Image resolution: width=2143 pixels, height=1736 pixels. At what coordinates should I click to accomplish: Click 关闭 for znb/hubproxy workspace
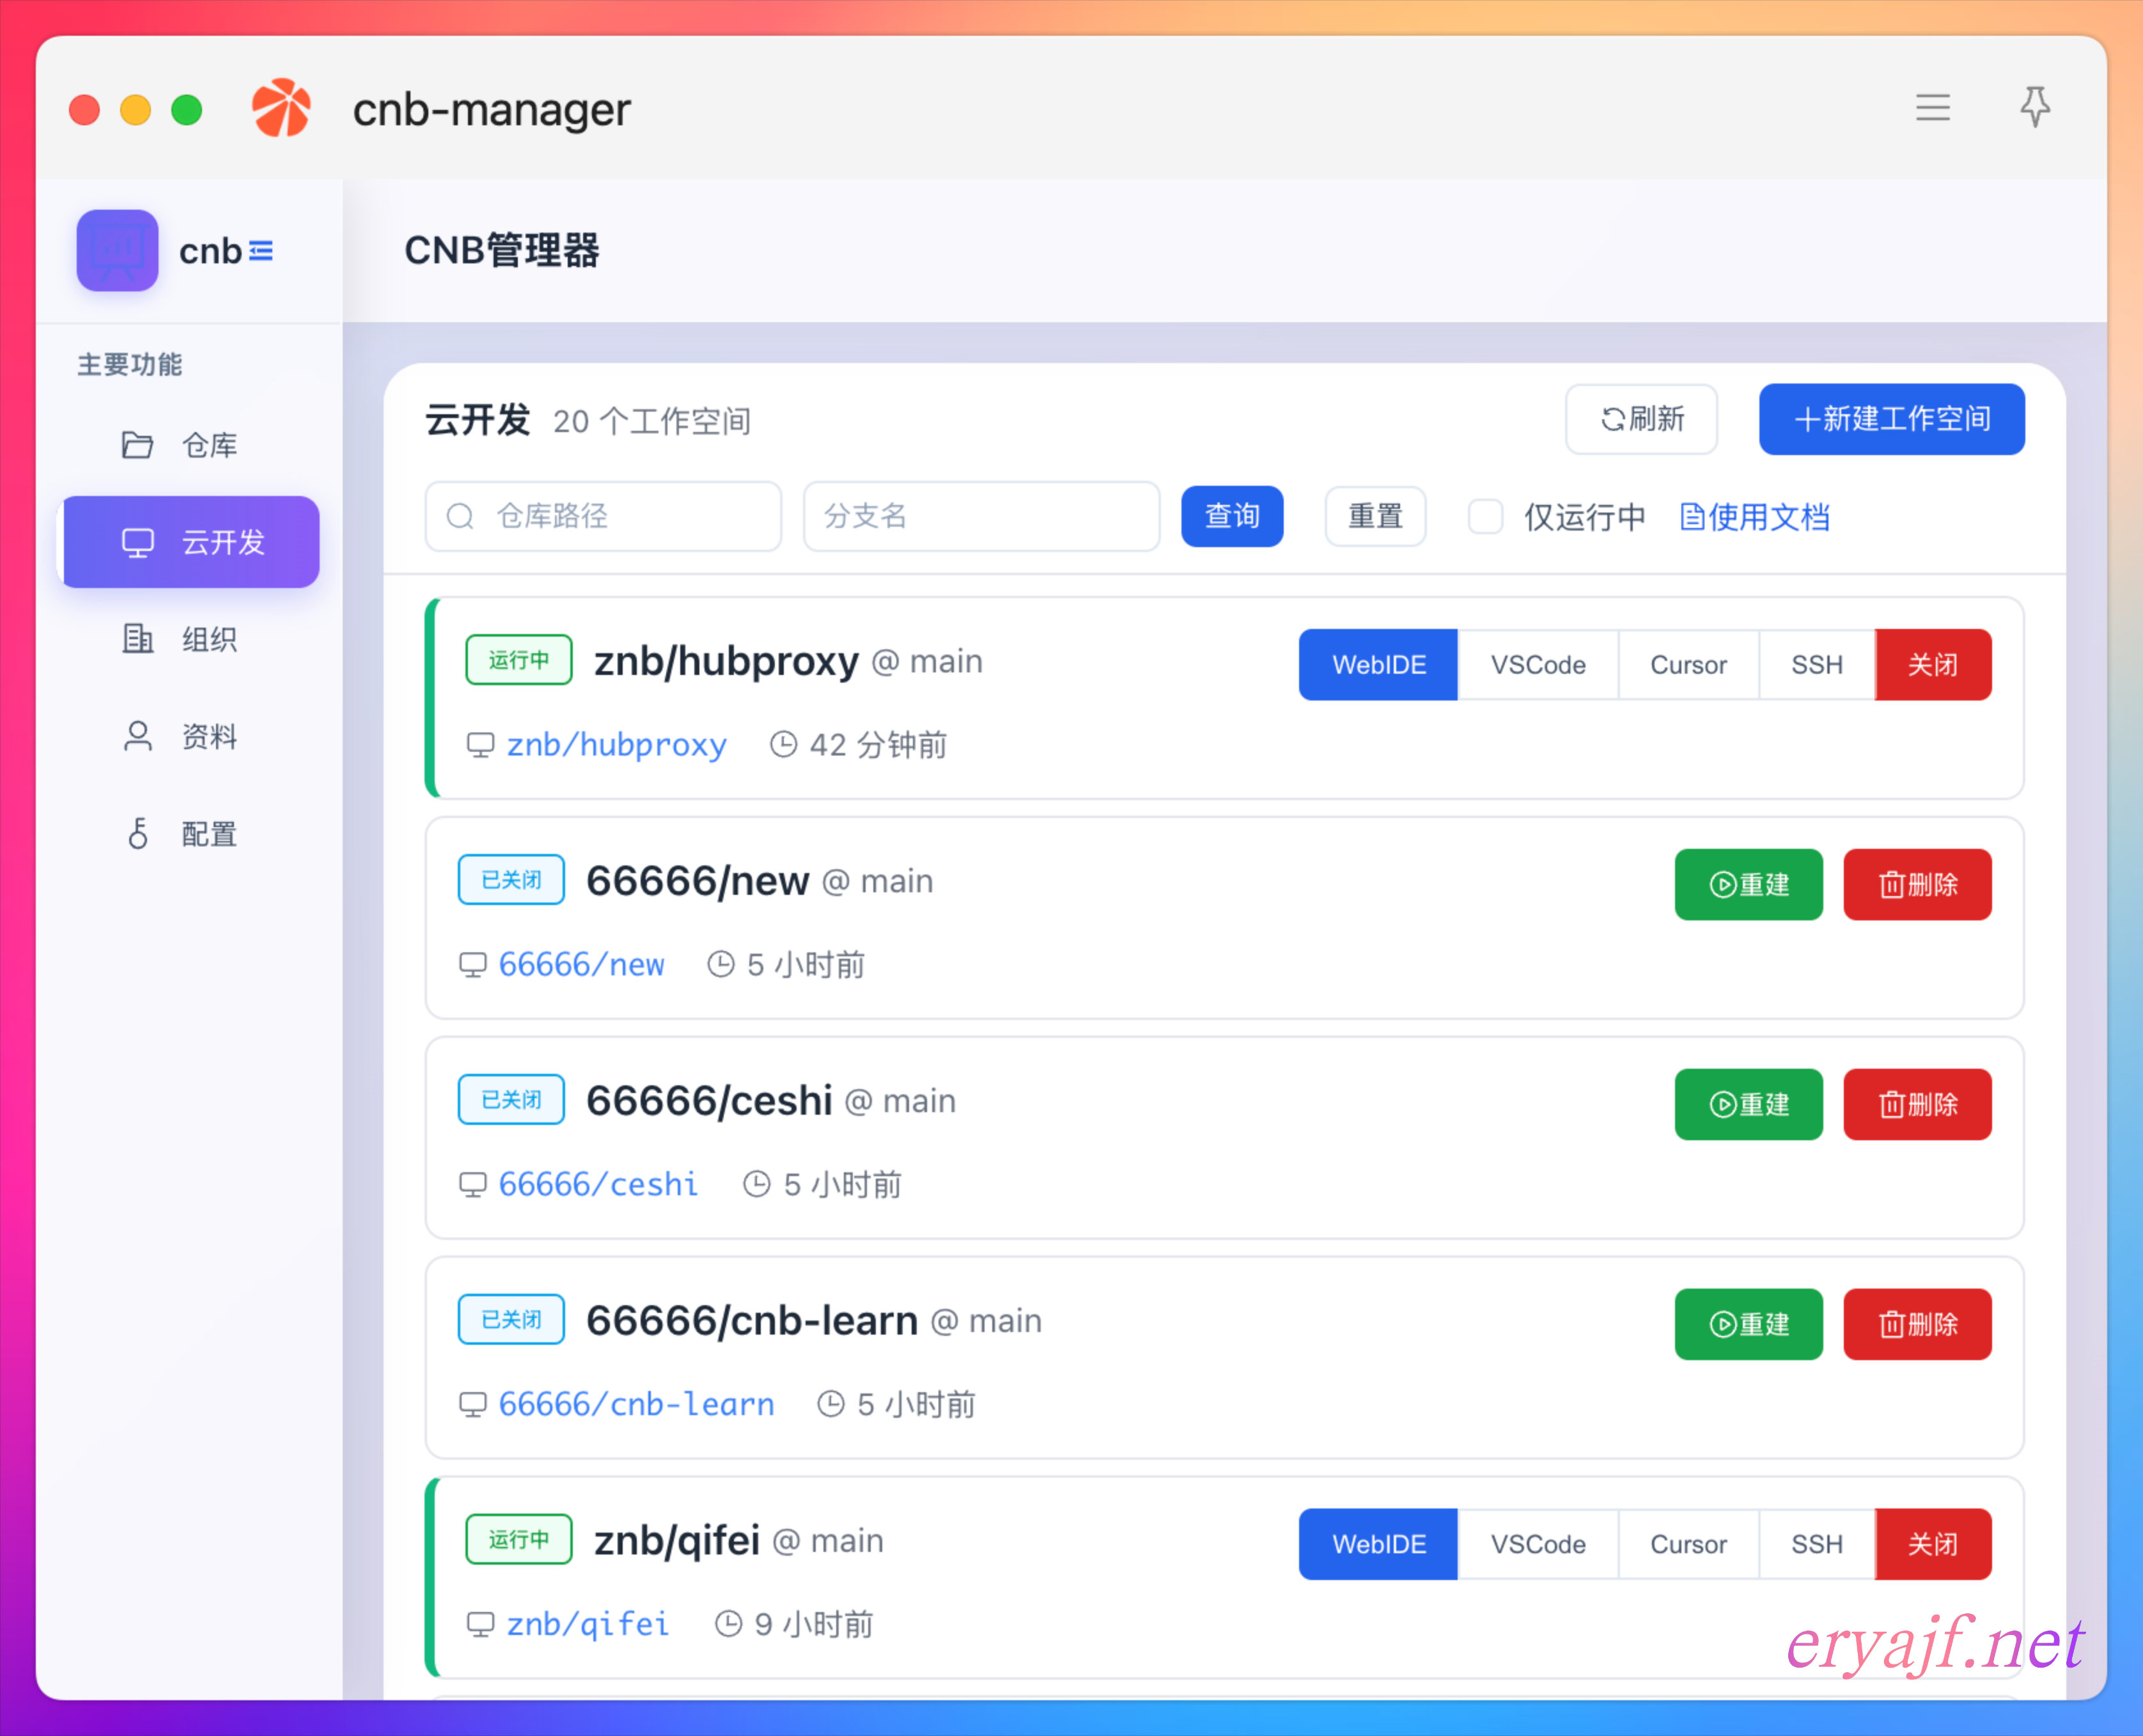point(1932,665)
